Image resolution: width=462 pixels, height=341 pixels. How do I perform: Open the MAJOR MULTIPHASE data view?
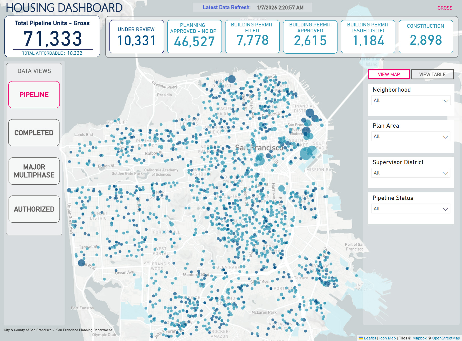tap(34, 171)
